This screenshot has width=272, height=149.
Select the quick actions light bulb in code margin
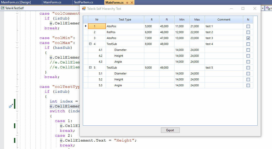click(11, 106)
